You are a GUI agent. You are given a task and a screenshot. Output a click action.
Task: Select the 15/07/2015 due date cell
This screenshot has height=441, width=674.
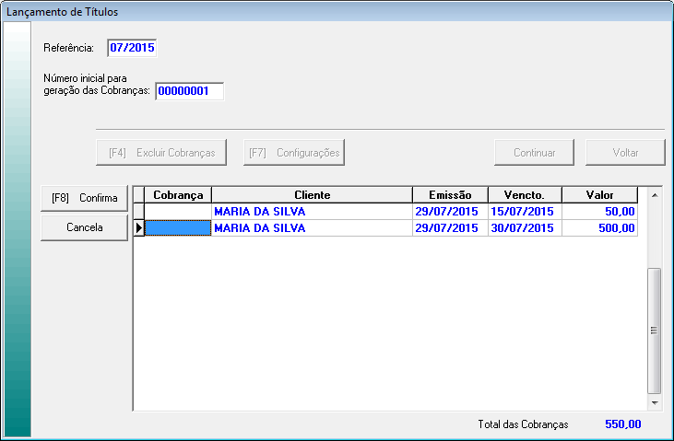524,212
